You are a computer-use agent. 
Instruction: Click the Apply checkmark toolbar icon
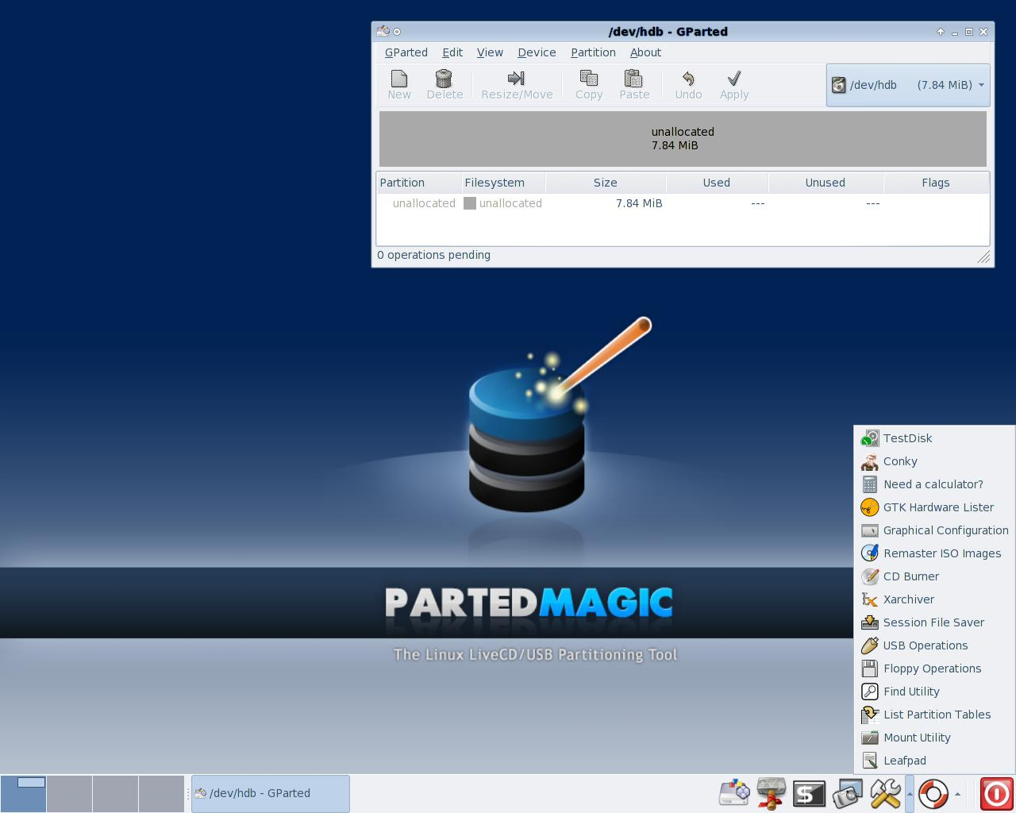pyautogui.click(x=734, y=79)
